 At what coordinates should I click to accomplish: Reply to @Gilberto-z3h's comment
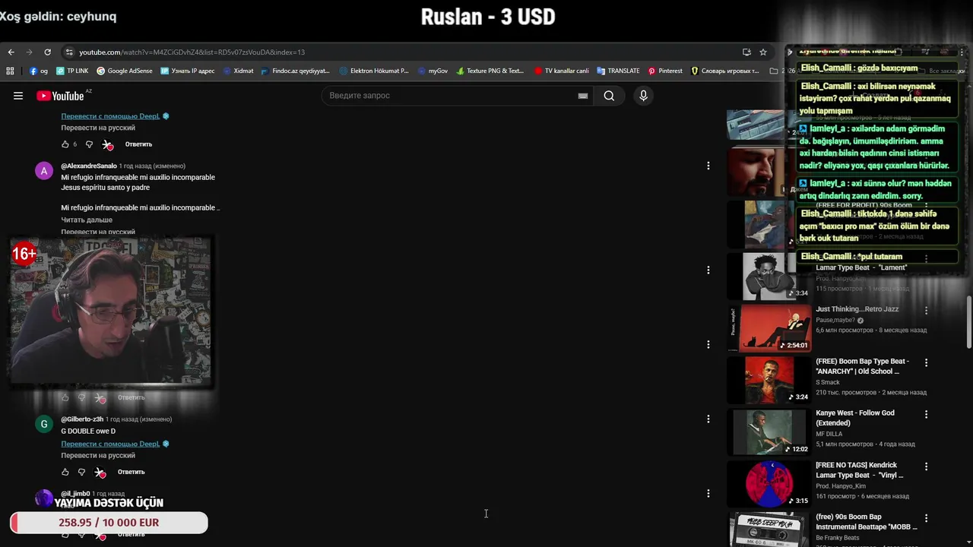coord(131,472)
